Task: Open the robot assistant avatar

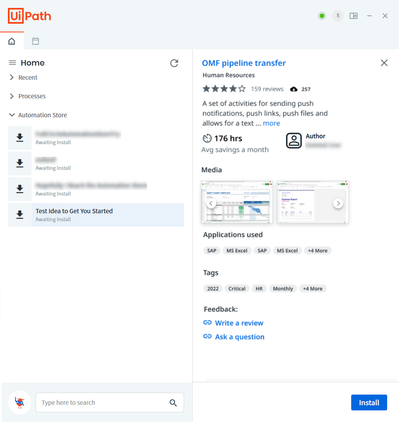Action: click(x=20, y=402)
